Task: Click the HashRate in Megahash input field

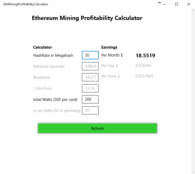Action: pyautogui.click(x=90, y=55)
